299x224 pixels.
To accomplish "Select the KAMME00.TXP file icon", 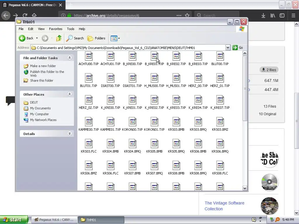I will pyautogui.click(x=89, y=122).
